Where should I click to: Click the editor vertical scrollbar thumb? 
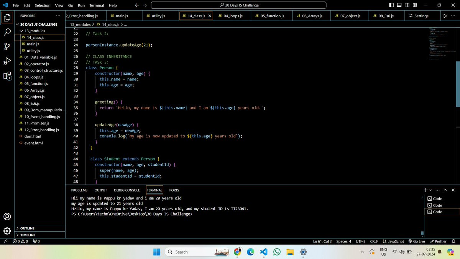click(x=458, y=84)
